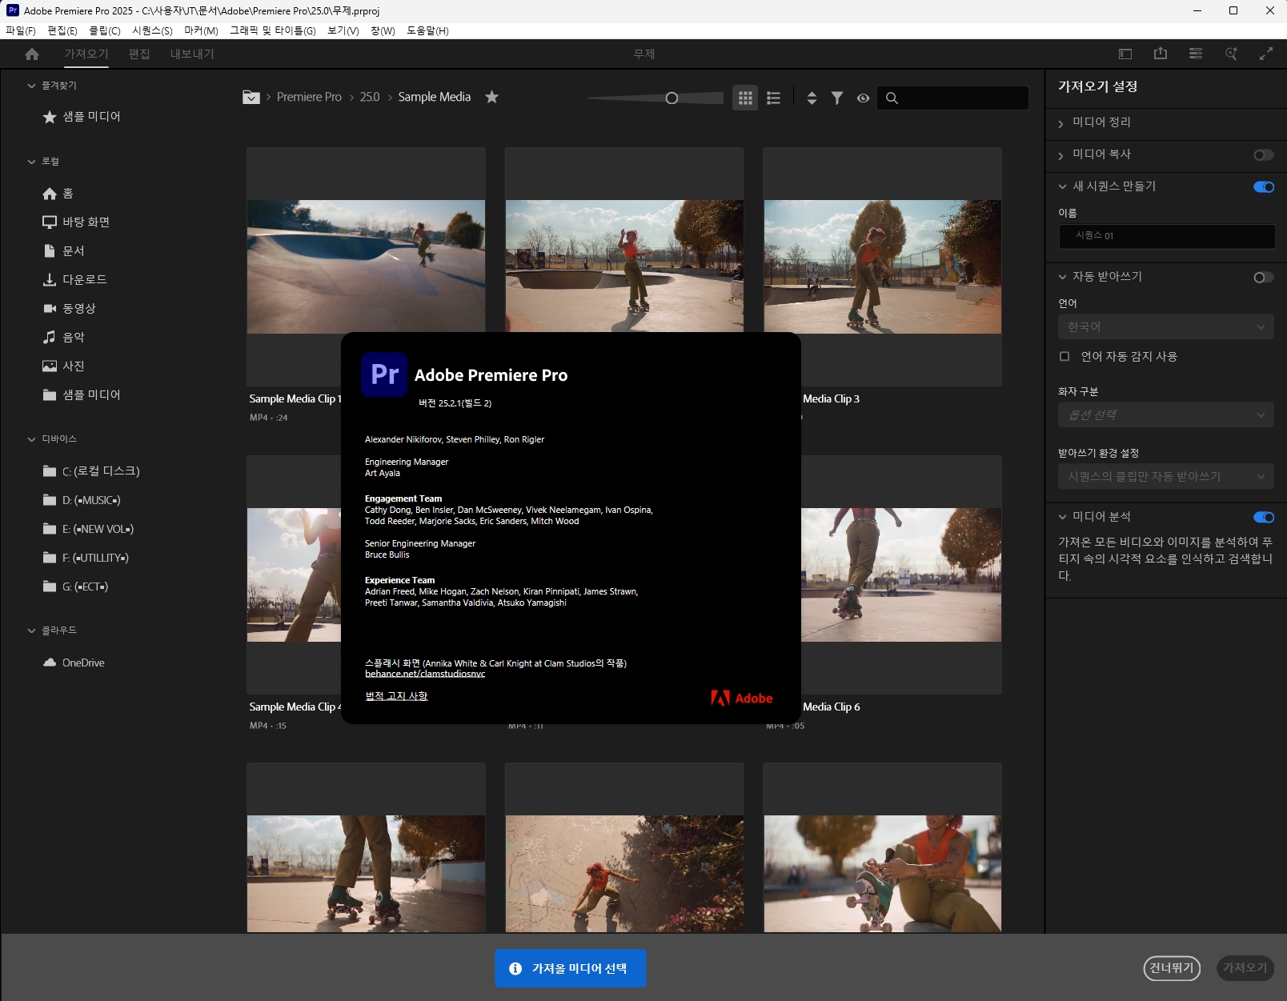
Task: Expand the 미디어 정리 section
Action: click(x=1061, y=123)
